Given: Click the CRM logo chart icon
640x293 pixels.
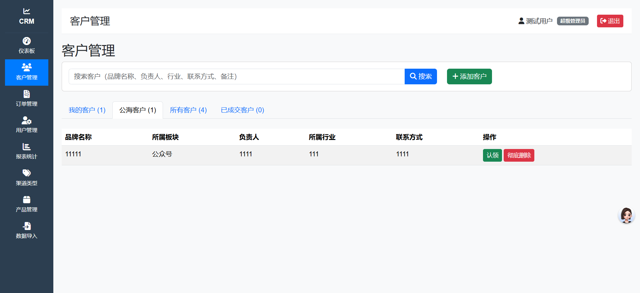Looking at the screenshot, I should tap(27, 11).
